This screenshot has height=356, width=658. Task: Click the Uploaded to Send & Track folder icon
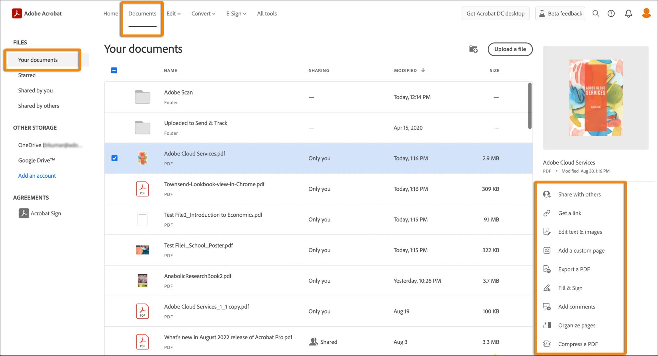pyautogui.click(x=143, y=128)
